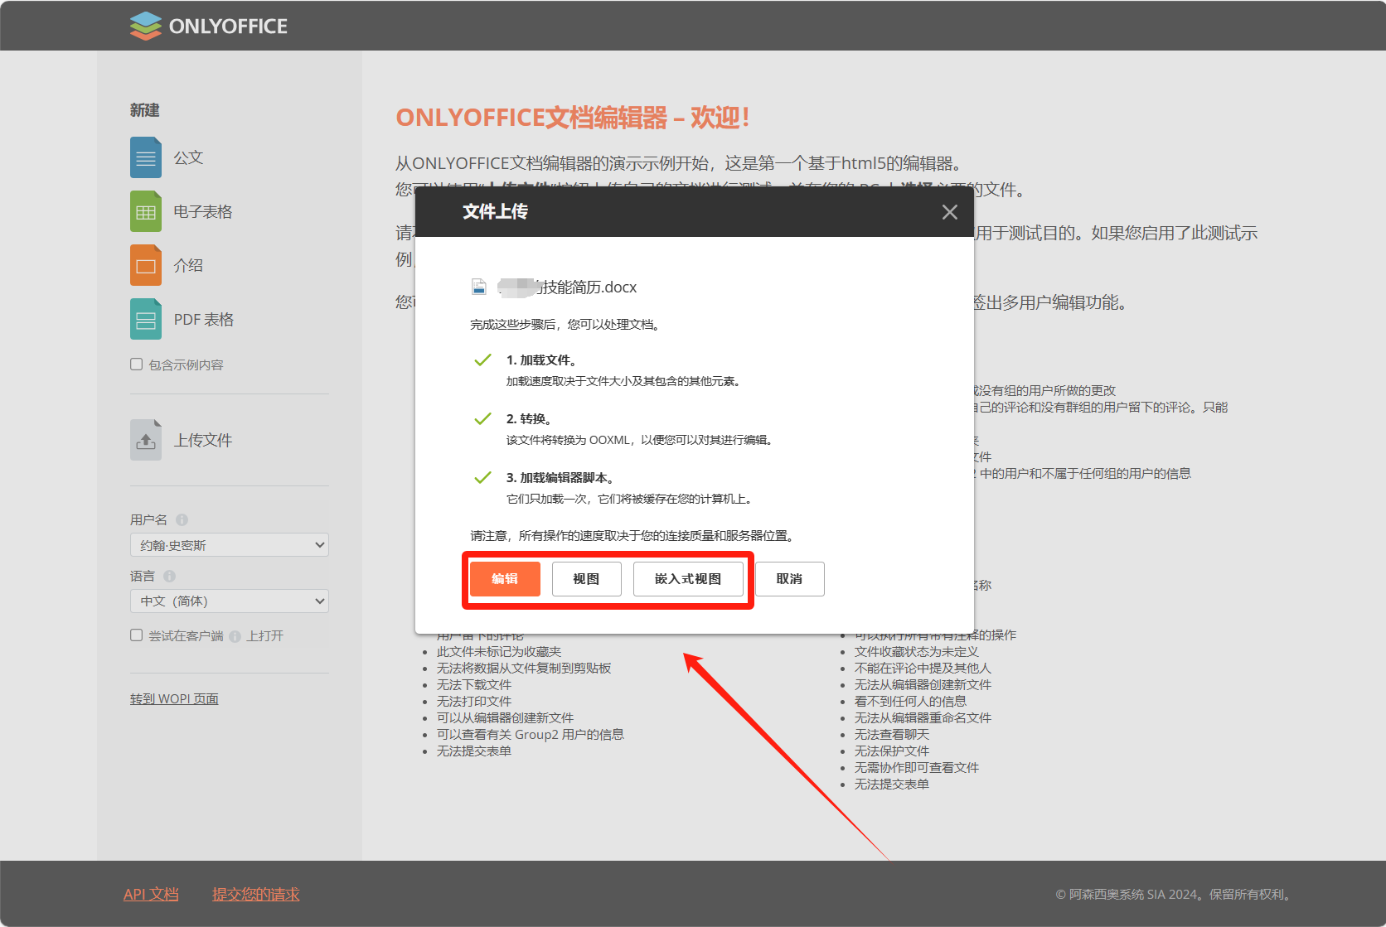Click the info icon beside 用户名
Screen dimensions: 1386x927
[182, 519]
